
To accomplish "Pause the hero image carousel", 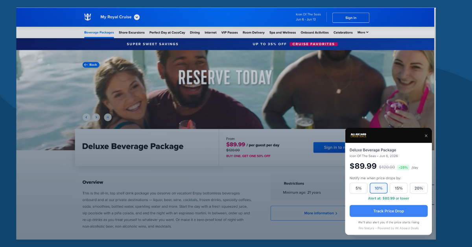I will coord(108,117).
